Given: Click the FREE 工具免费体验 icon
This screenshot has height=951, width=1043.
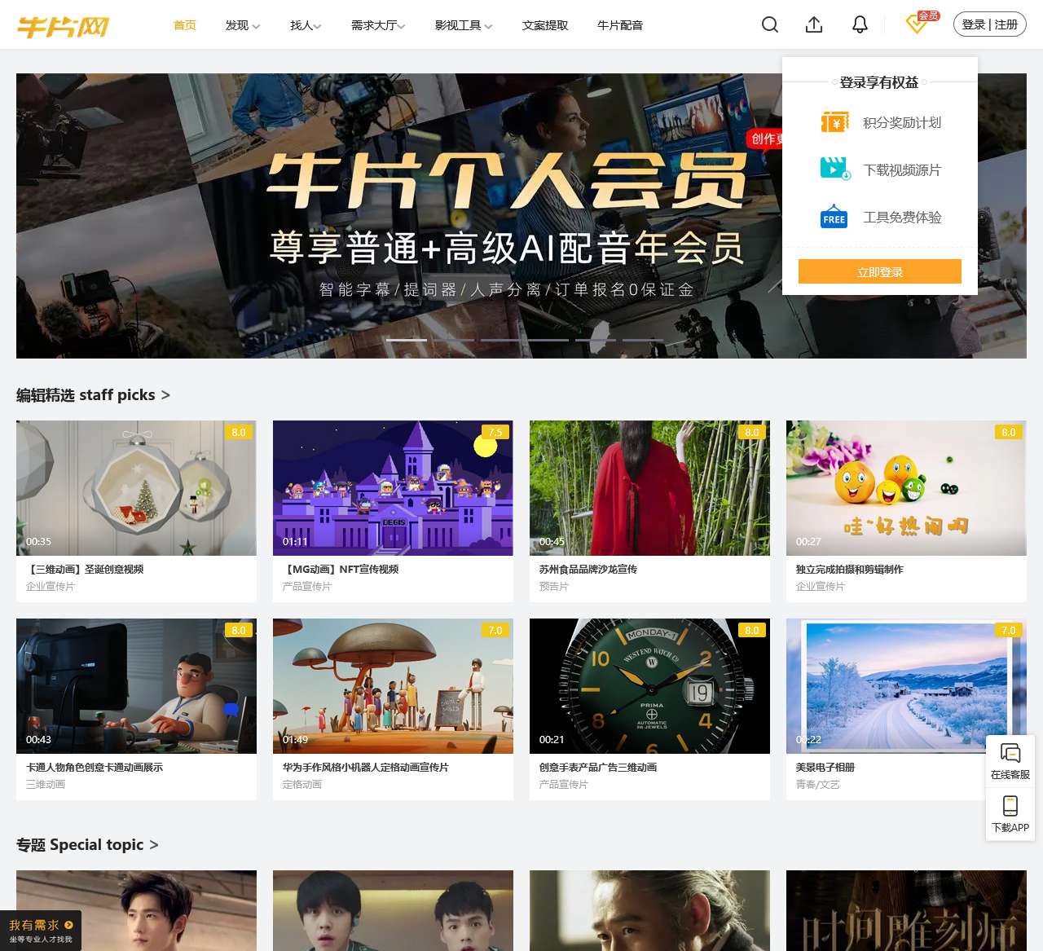Looking at the screenshot, I should click(834, 218).
